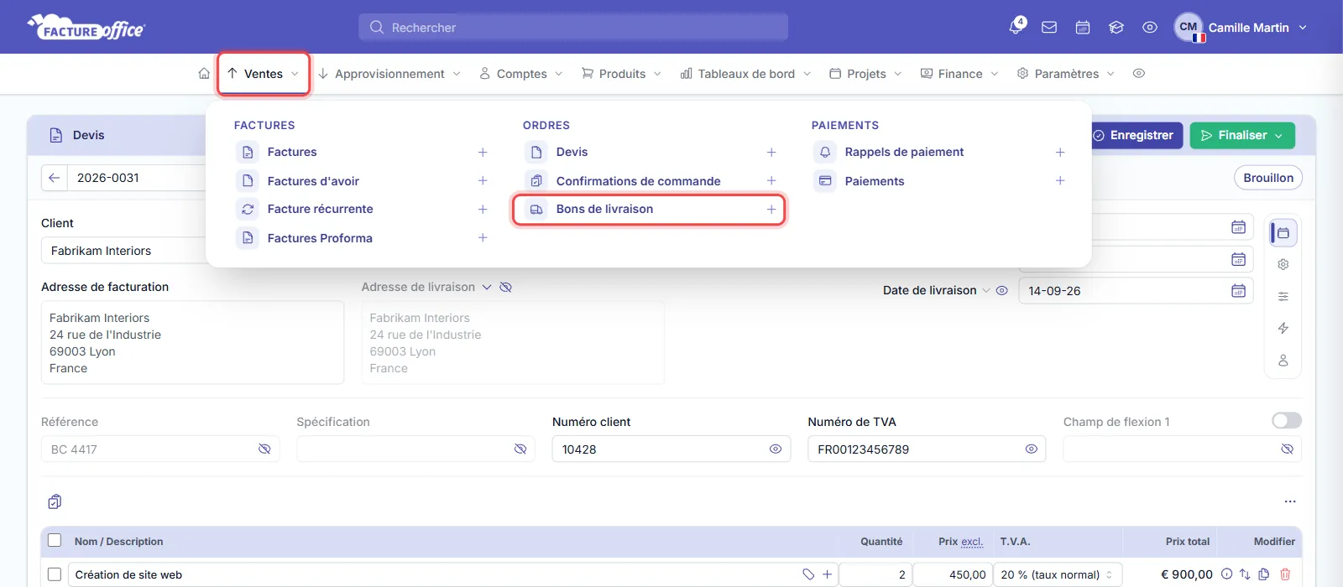This screenshot has height=587, width=1343.
Task: Go to home icon in navigation bar
Action: click(204, 74)
